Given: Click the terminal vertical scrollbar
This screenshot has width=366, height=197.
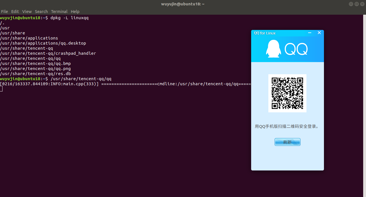Looking at the screenshot, I should (x=364, y=106).
